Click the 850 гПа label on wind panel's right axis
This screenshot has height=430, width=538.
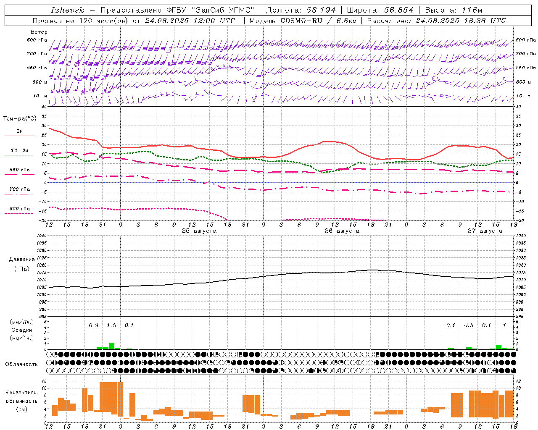526,68
